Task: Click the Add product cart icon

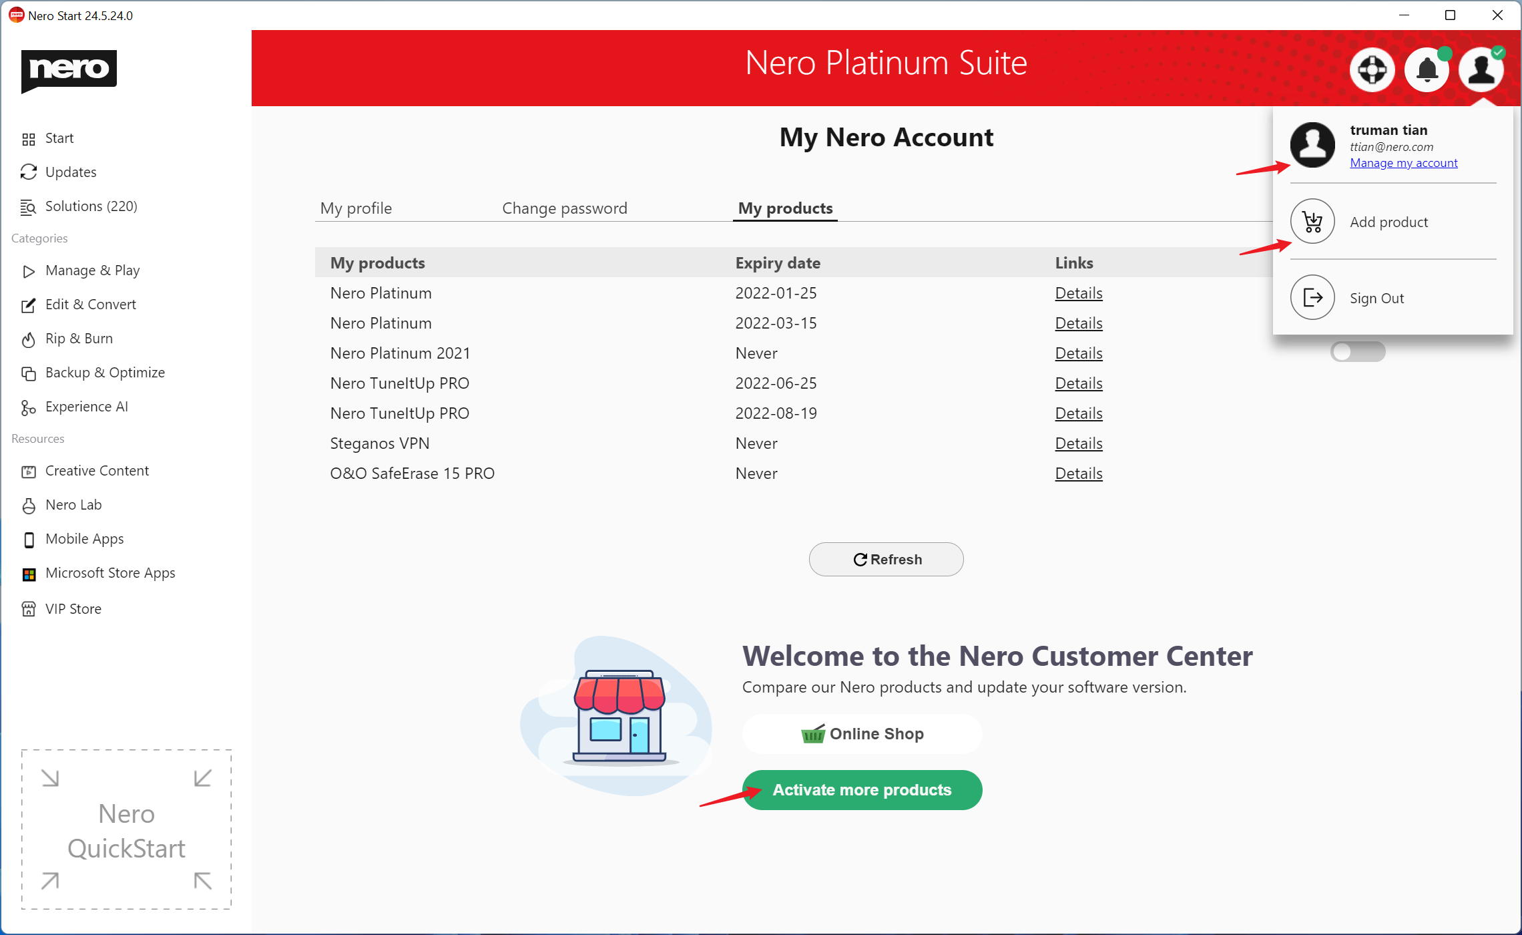Action: (x=1312, y=222)
